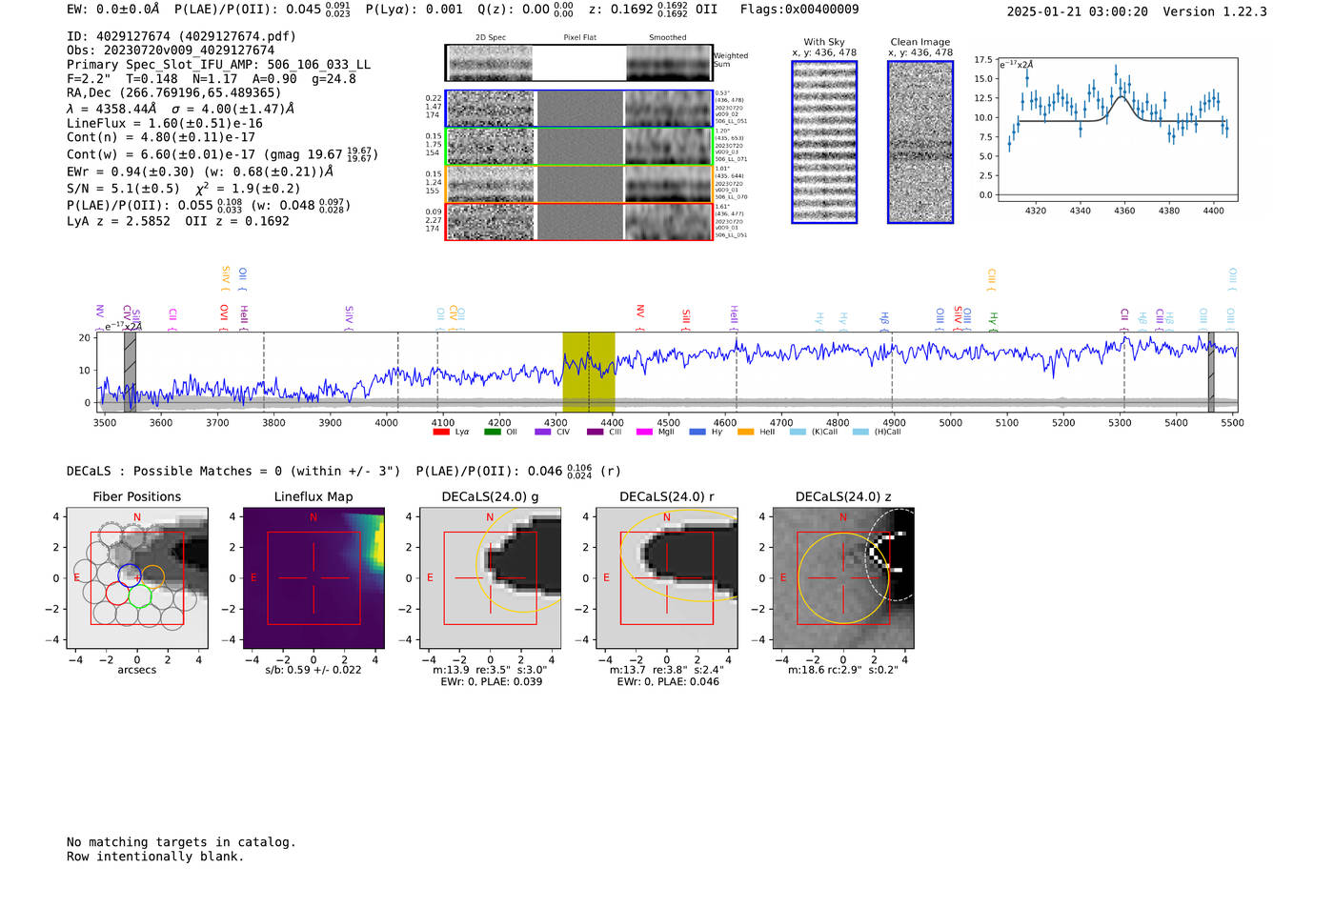
Task: Click the Gaussian emission line fit plot
Action: click(x=1117, y=130)
